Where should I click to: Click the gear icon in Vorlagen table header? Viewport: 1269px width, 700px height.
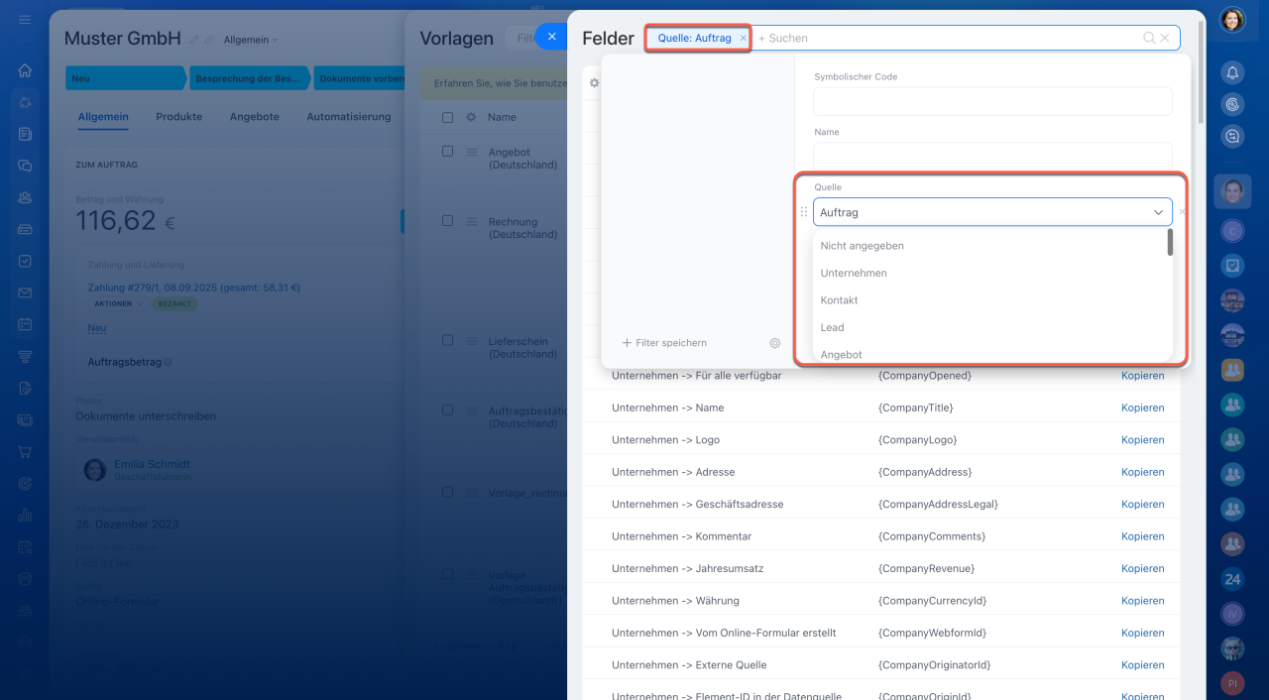click(x=471, y=117)
